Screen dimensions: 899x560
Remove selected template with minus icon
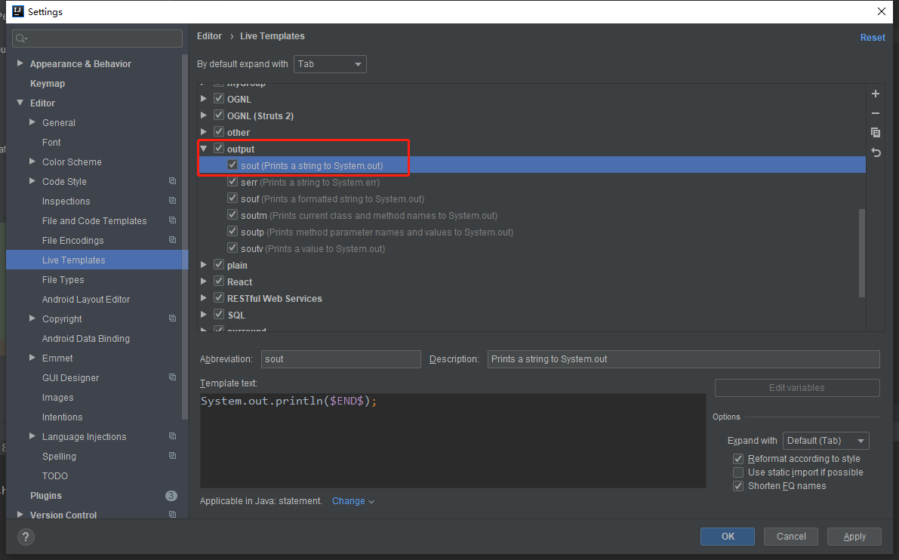pos(875,113)
